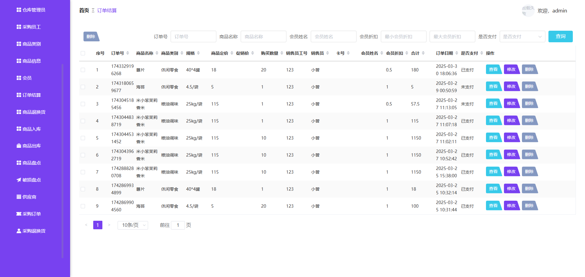Open 采购退换货 via its person icon

[x=18, y=231]
